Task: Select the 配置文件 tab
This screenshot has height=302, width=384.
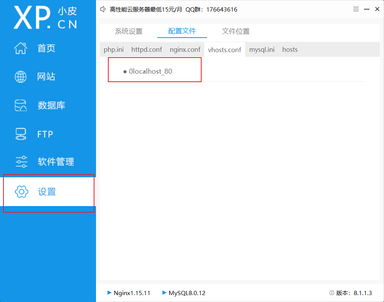Action: click(x=182, y=31)
